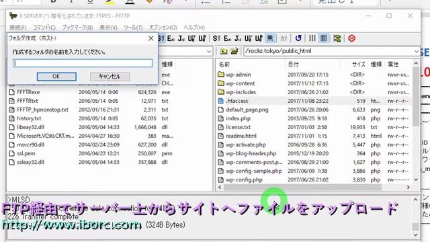Close the フォルダ作成 dialog with X

click(150, 38)
